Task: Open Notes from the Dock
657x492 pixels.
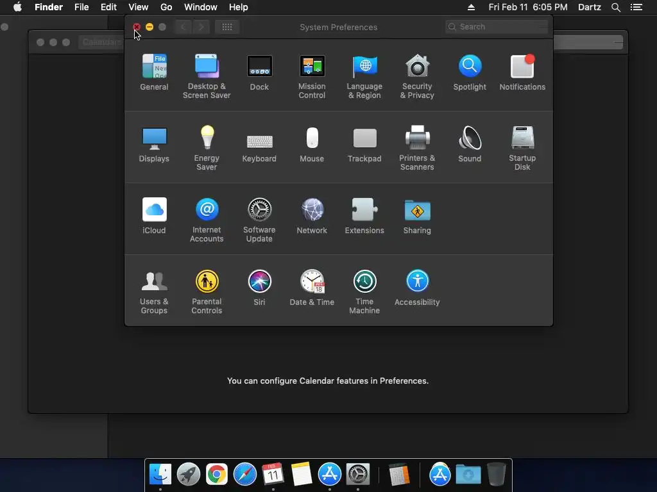Action: 302,475
